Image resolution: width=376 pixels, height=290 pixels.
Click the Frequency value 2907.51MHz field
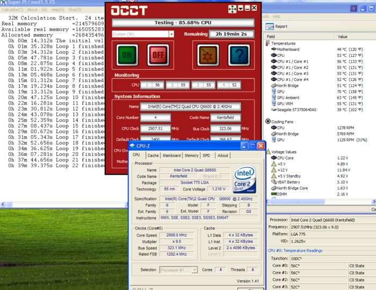point(333,227)
